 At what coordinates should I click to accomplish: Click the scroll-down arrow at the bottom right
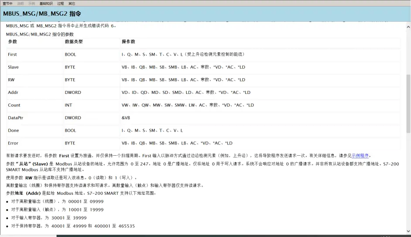coord(408,230)
